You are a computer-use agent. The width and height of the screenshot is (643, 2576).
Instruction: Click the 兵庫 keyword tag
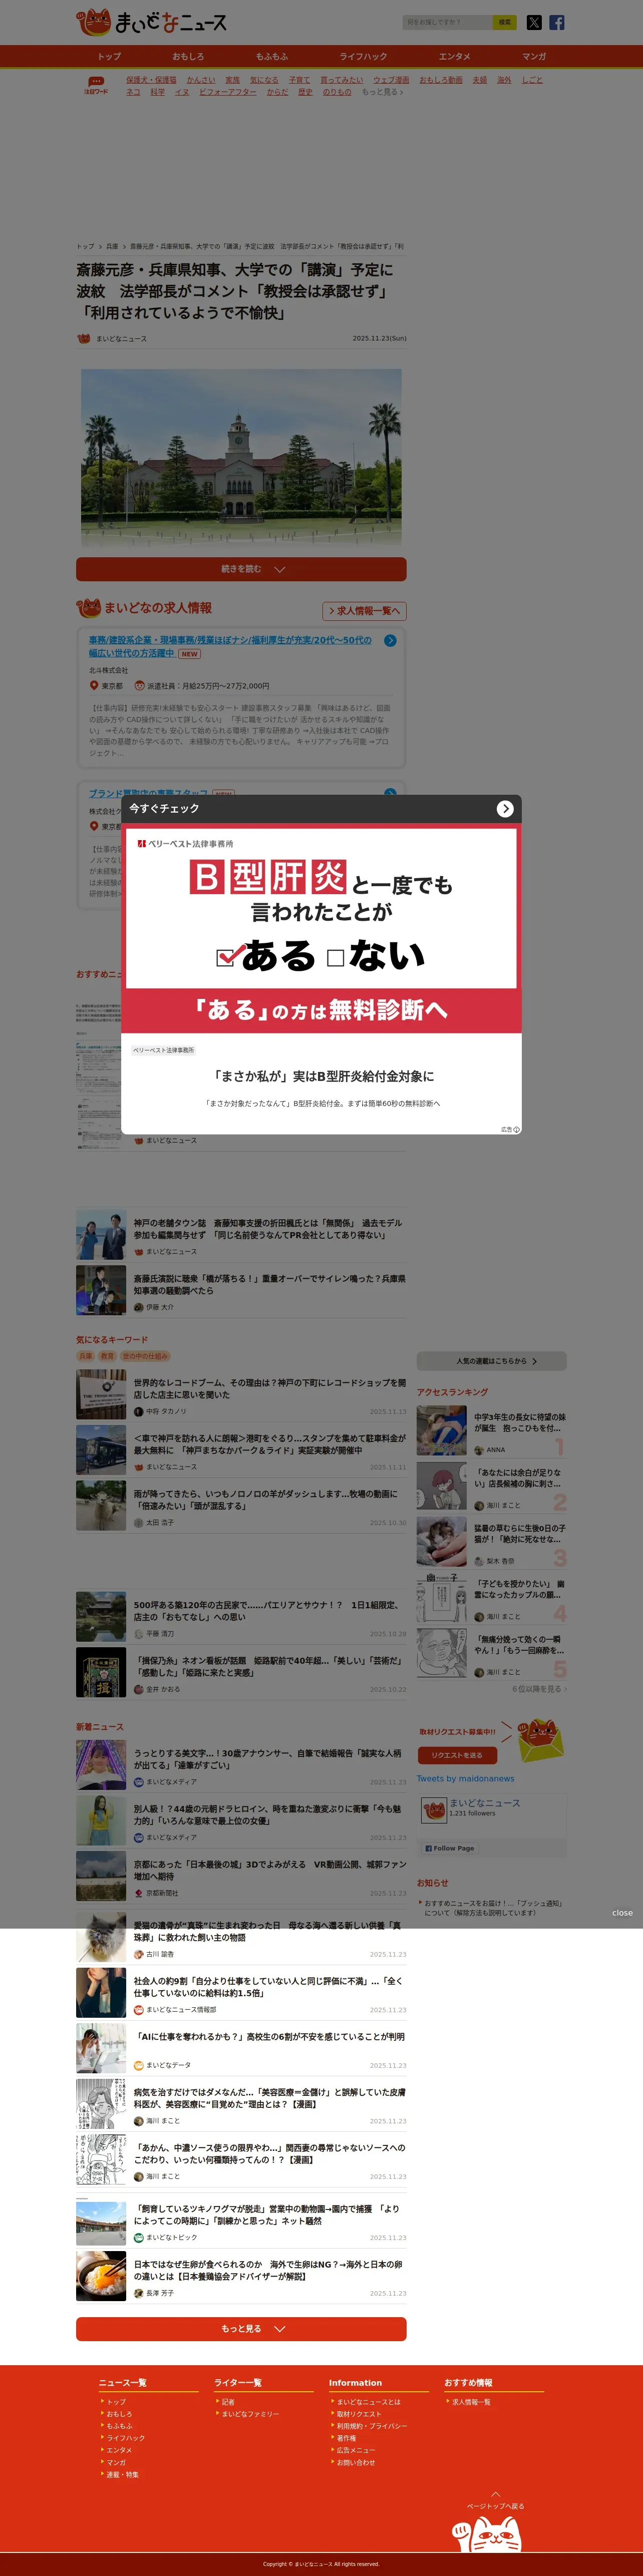85,1356
